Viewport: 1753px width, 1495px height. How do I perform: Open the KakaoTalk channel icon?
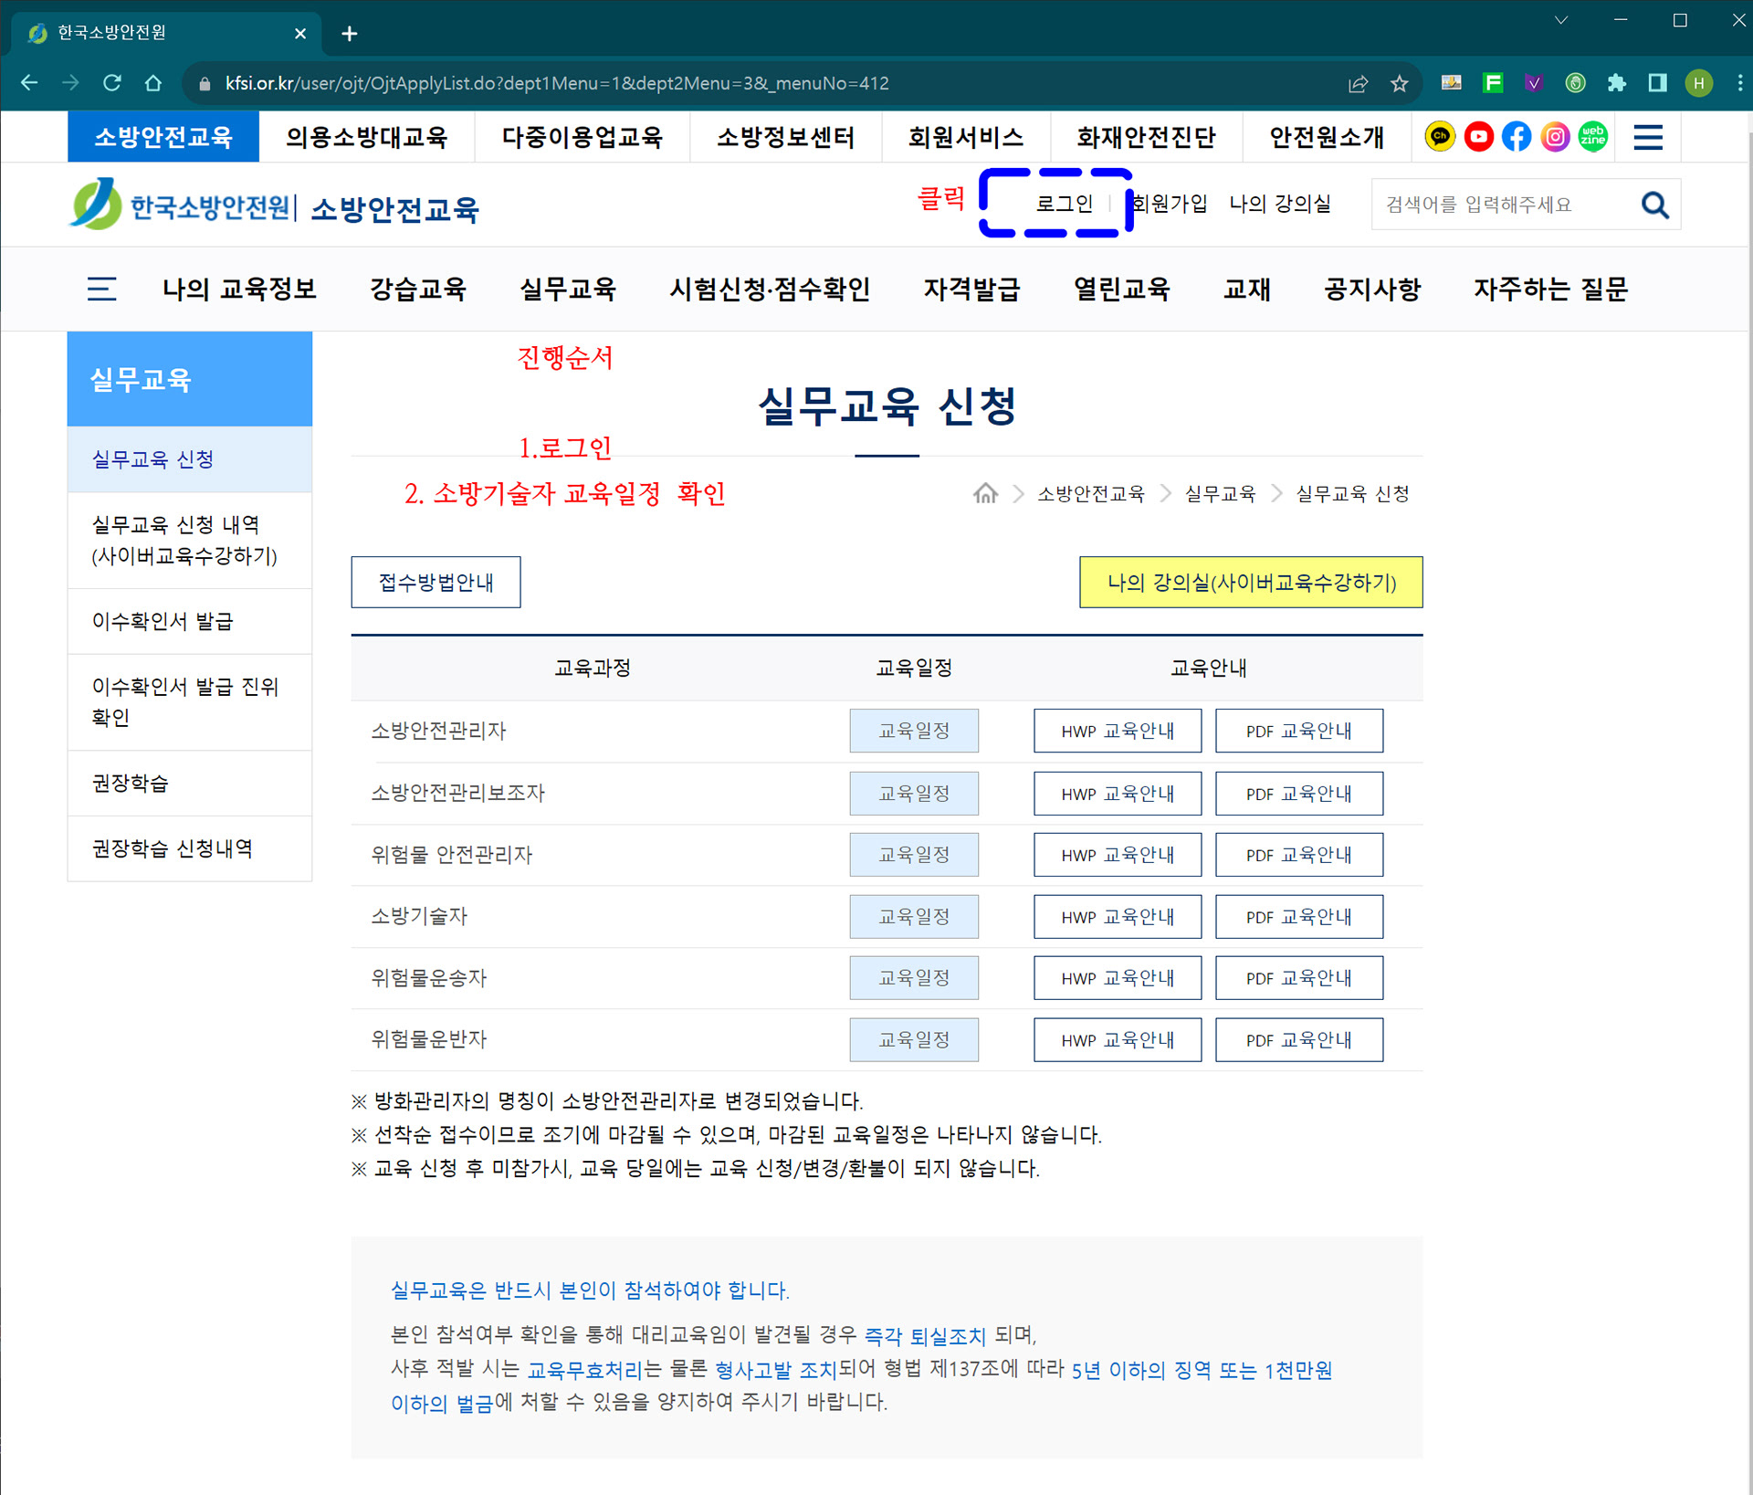point(1440,137)
